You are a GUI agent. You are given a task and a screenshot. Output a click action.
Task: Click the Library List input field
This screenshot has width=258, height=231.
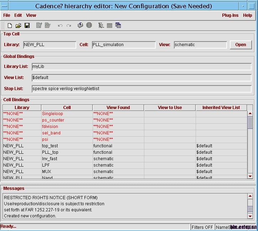pos(141,67)
